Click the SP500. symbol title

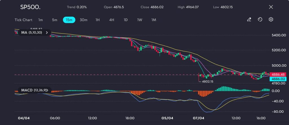[x=30, y=7]
